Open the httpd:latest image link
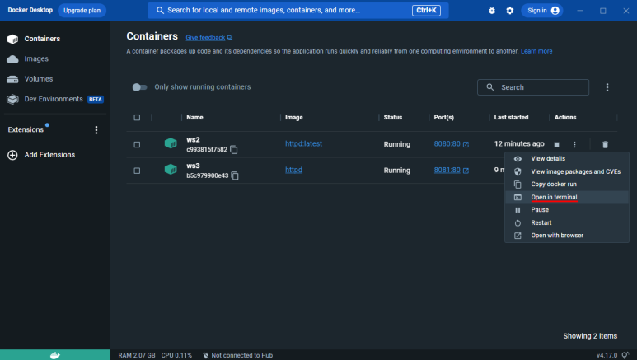The height and width of the screenshot is (360, 637). click(303, 143)
